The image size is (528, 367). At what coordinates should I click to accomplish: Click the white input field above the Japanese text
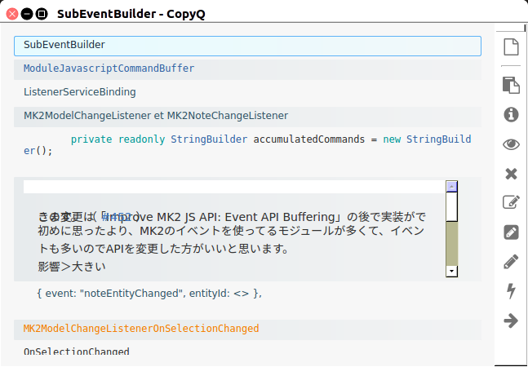pyautogui.click(x=233, y=187)
